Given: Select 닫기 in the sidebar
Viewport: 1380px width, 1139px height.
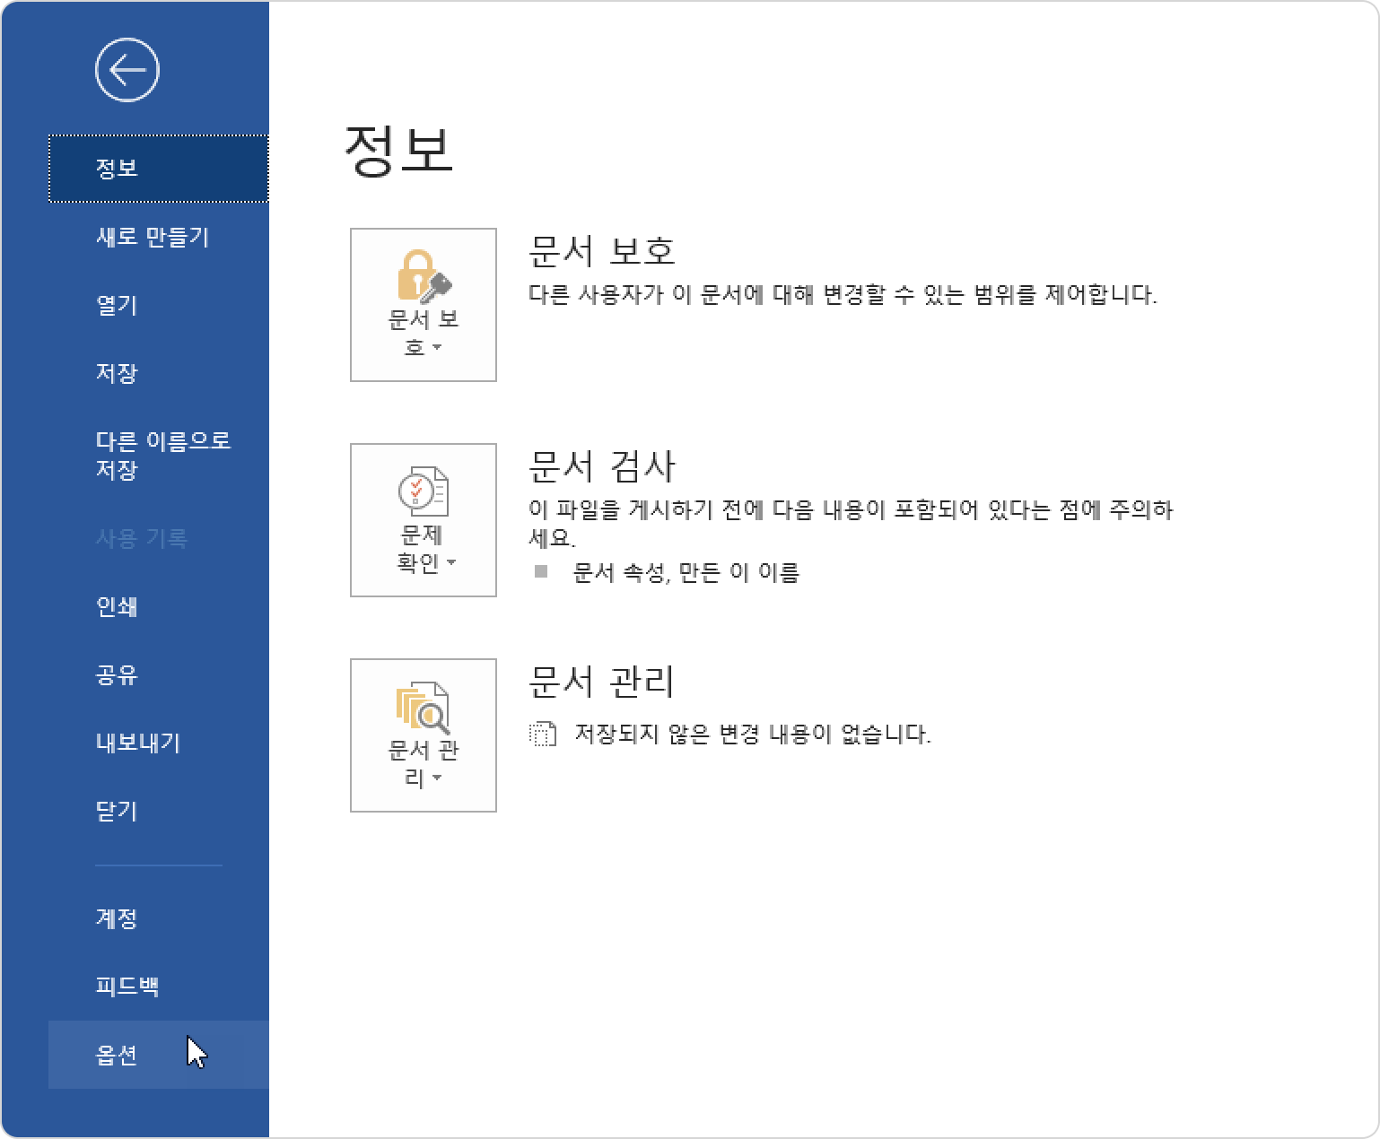Looking at the screenshot, I should [159, 811].
